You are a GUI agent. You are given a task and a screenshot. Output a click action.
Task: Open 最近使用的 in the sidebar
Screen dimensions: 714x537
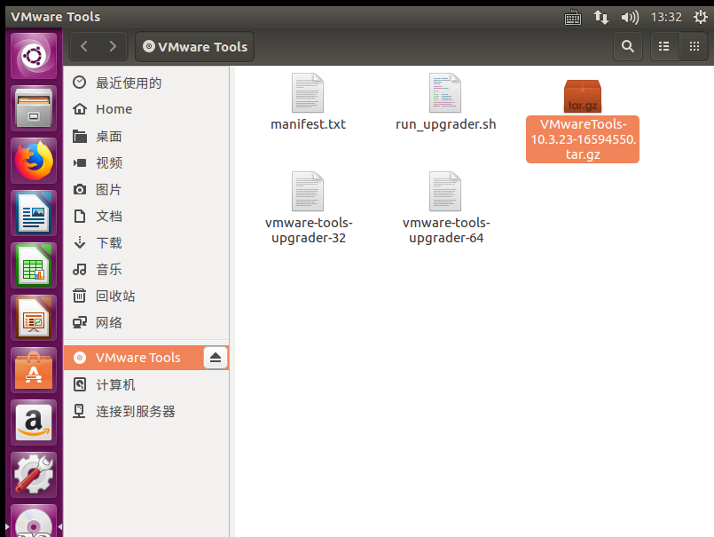tap(146, 83)
